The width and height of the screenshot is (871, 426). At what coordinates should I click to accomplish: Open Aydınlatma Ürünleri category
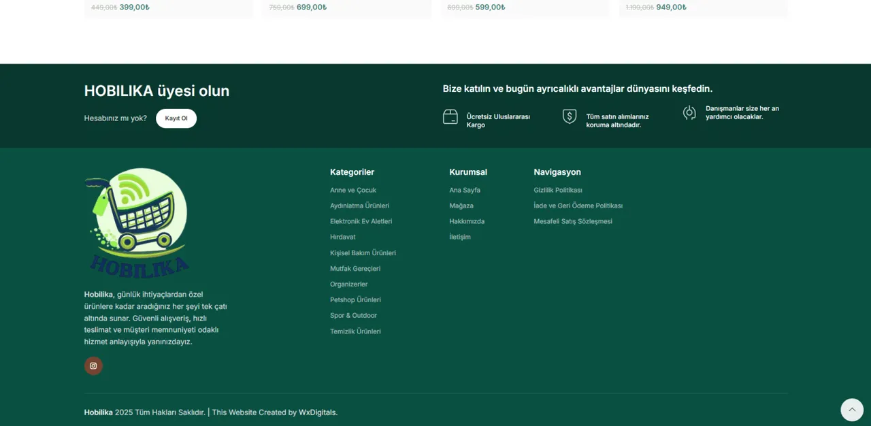coord(359,206)
